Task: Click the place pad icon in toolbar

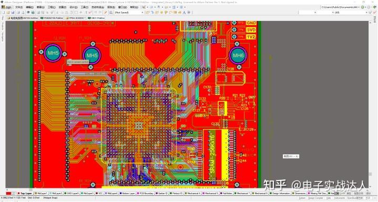Action: point(161,13)
